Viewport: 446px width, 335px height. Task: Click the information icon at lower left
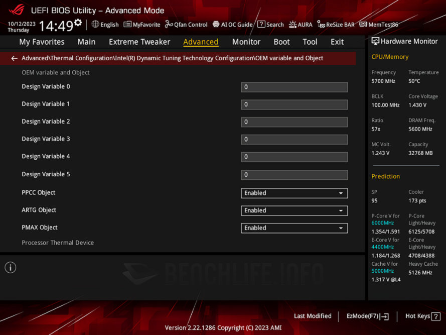click(10, 267)
